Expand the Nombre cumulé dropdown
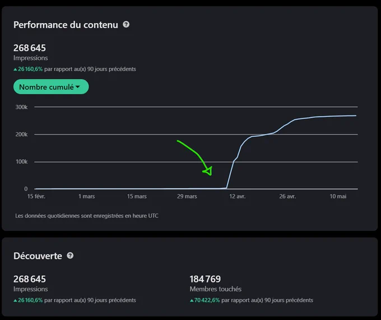Viewport: 381px width, 320px height. [51, 87]
